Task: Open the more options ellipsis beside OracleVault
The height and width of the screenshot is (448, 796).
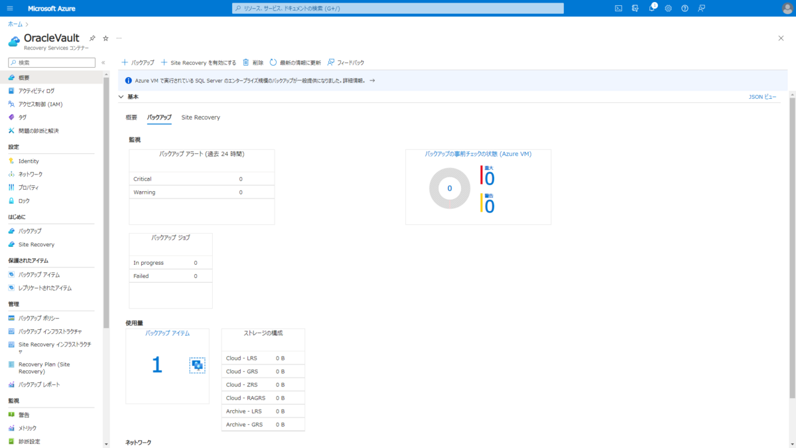Action: click(x=119, y=38)
